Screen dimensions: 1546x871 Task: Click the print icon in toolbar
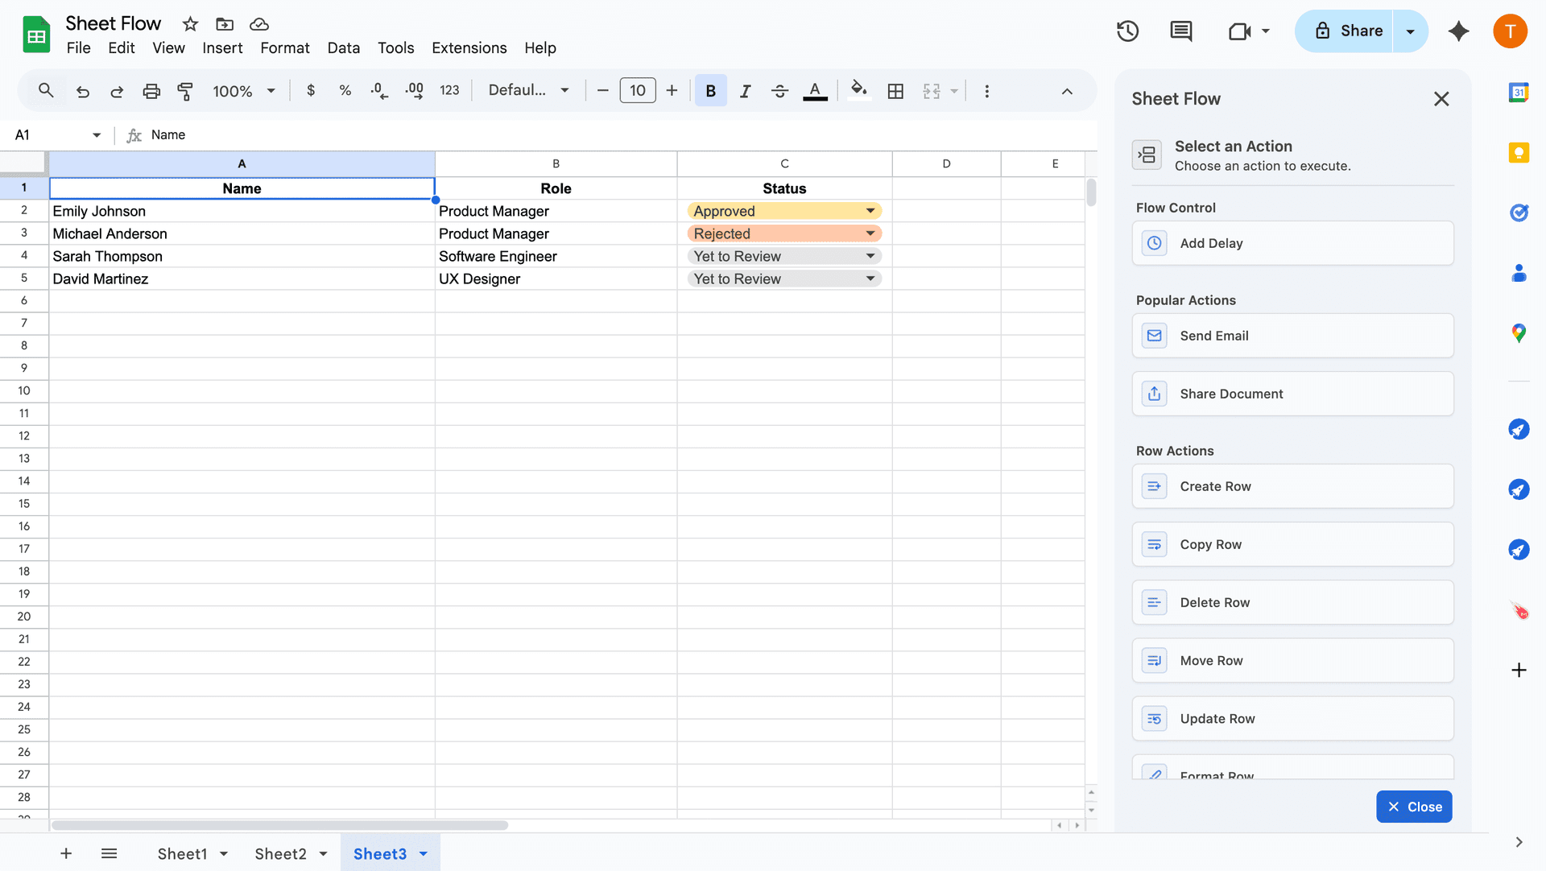tap(151, 91)
